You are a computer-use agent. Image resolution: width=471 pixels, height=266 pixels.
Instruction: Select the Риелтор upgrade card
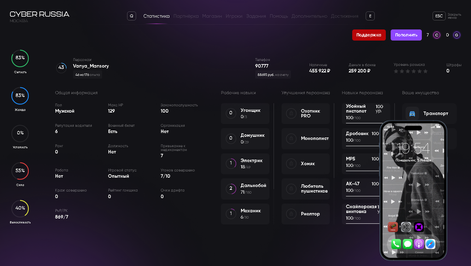[305, 214]
